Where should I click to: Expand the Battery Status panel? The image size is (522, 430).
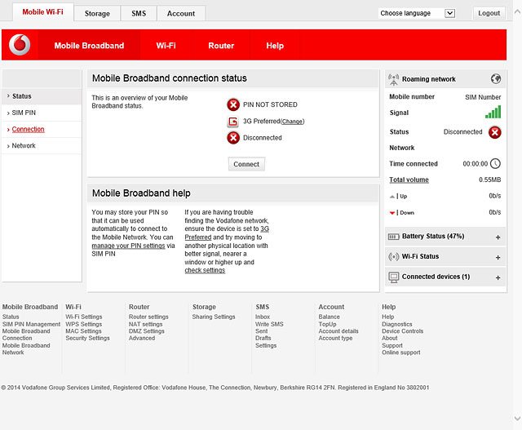[498, 237]
